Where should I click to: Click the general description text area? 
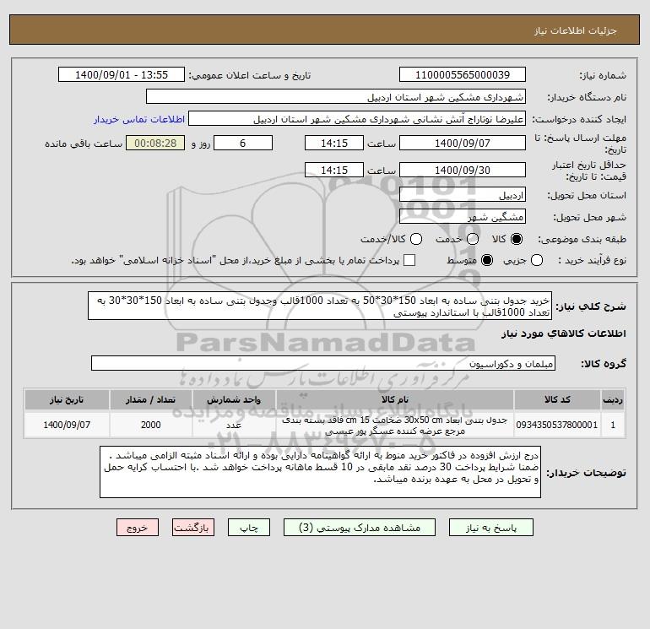pos(320,306)
